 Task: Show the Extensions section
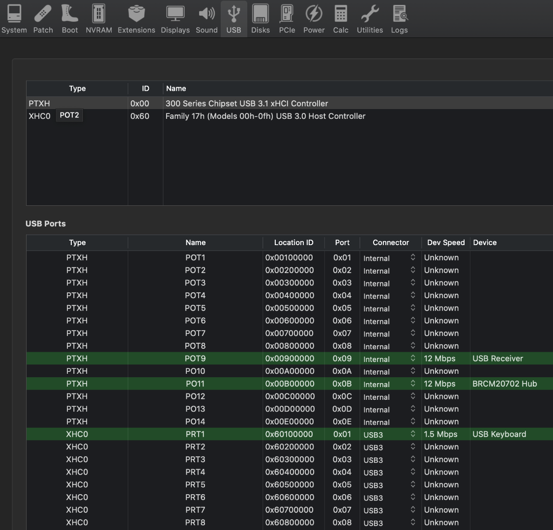136,19
